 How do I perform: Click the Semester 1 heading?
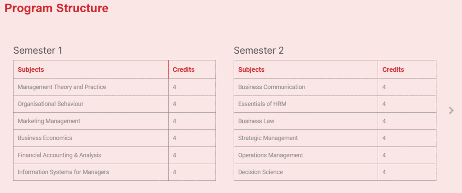pyautogui.click(x=38, y=51)
